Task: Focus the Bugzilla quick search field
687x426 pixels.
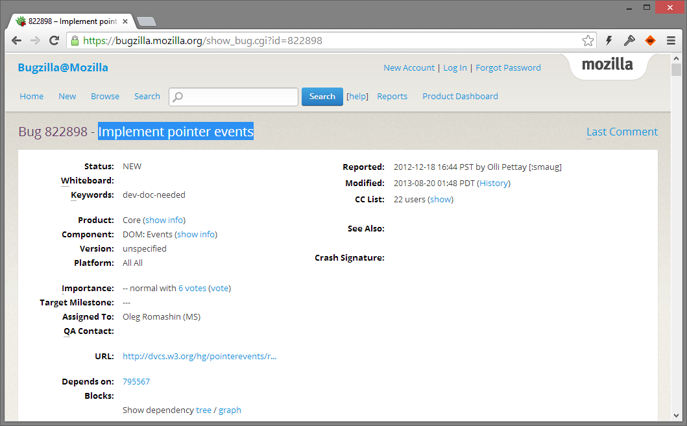Action: coord(234,97)
